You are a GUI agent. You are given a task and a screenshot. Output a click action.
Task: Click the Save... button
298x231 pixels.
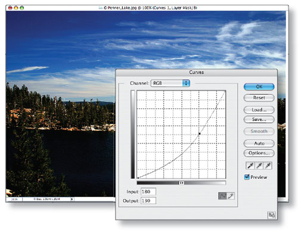point(259,119)
